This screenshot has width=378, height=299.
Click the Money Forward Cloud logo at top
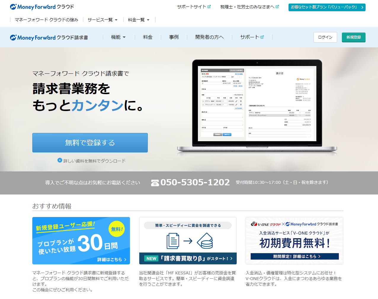42,7
